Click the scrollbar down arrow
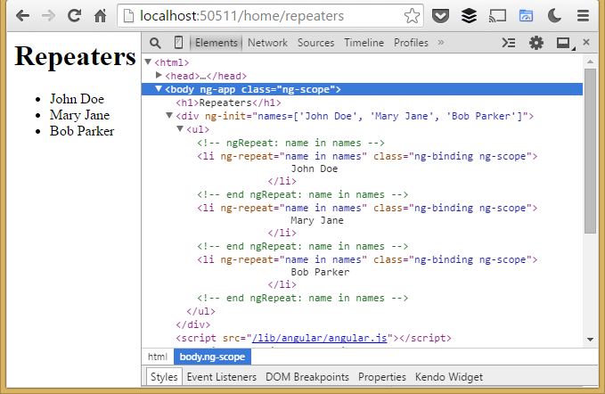Viewport: 605px width, 394px height. [x=590, y=340]
